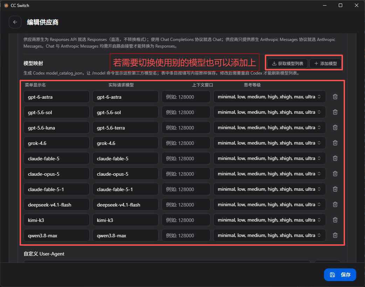The width and height of the screenshot is (365, 287).
Task: Edit actual request model claude-fable-5
Action: coord(125,159)
